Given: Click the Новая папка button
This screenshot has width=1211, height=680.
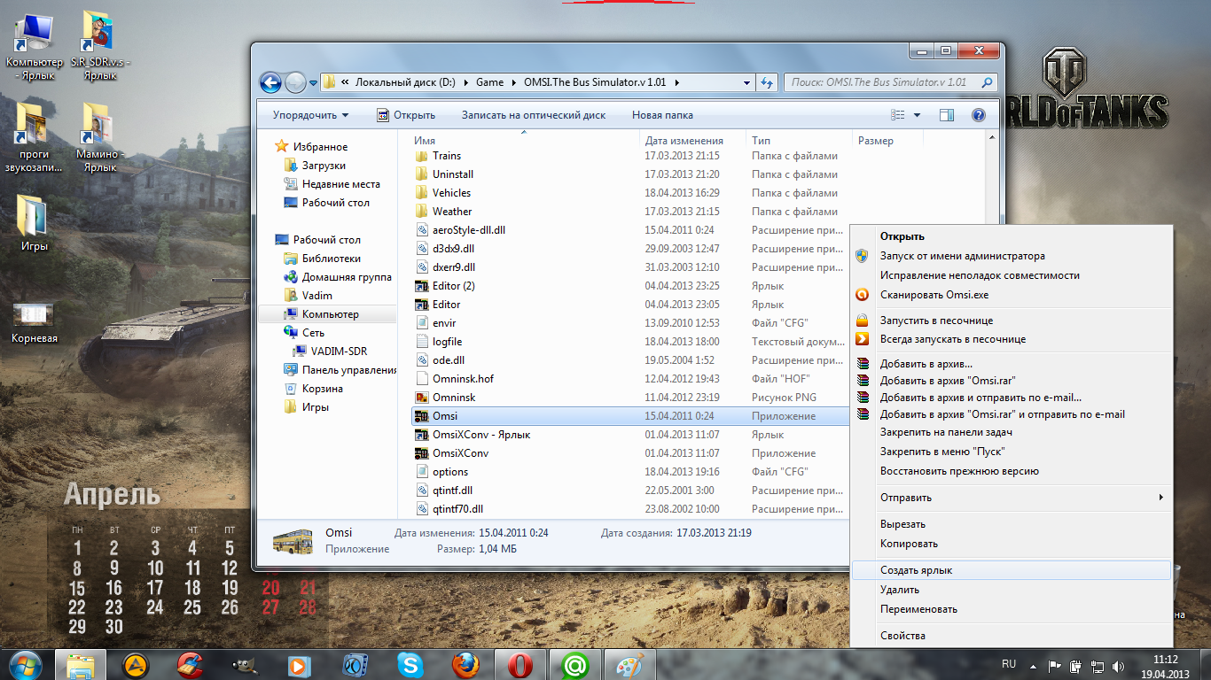Looking at the screenshot, I should pyautogui.click(x=662, y=115).
